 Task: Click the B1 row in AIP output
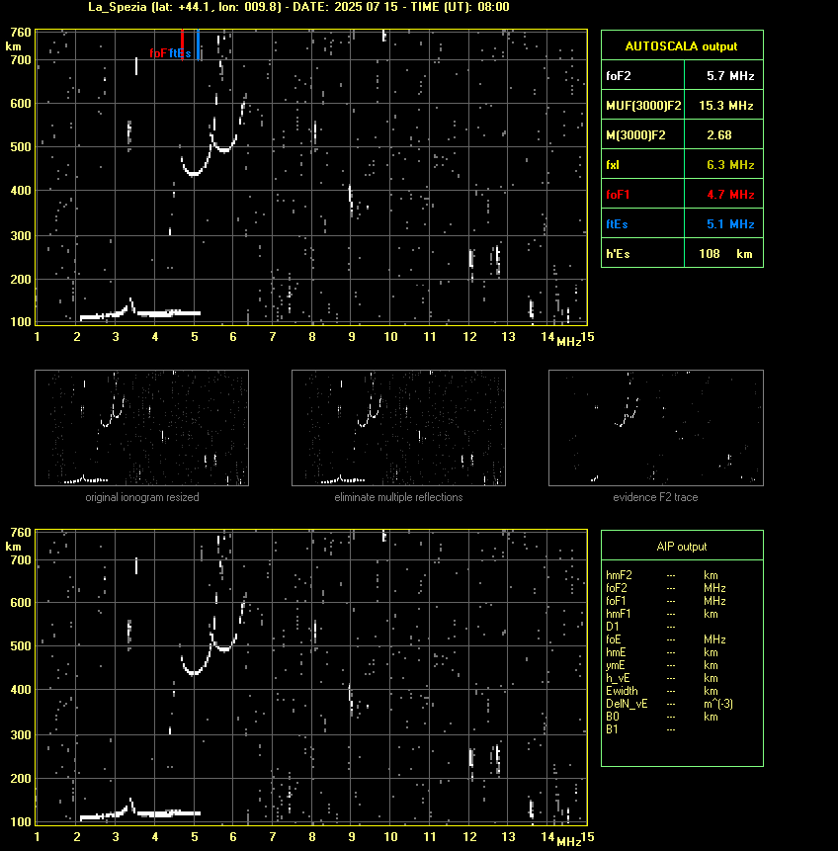point(640,729)
